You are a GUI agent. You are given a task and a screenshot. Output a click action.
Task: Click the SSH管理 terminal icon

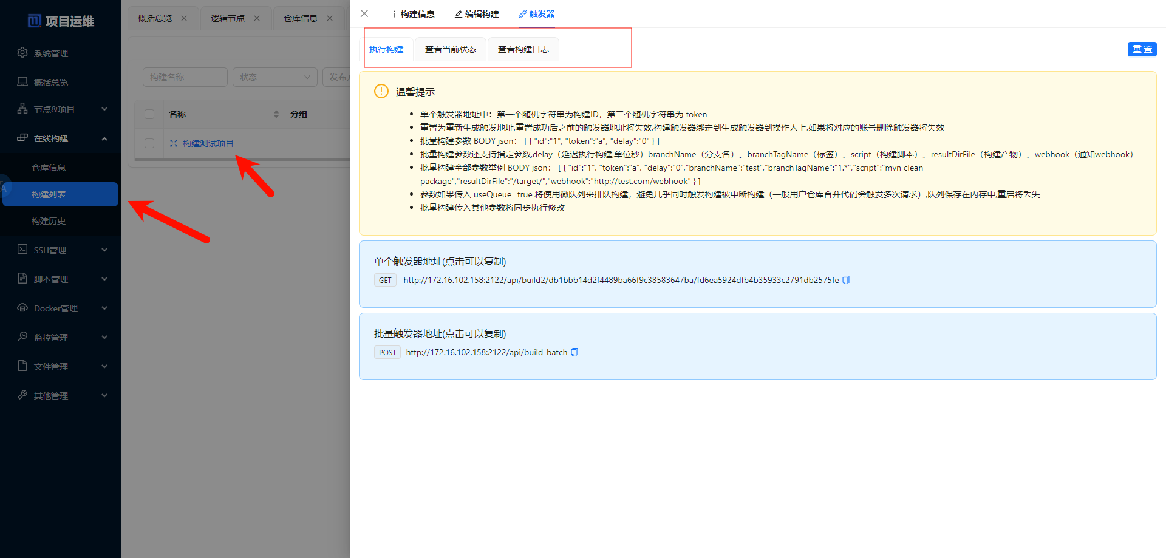(x=22, y=250)
